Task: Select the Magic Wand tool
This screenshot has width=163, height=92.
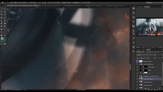Action: 5,12
